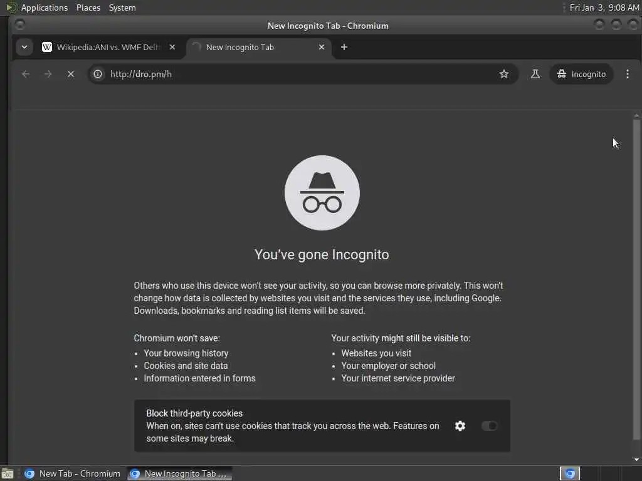This screenshot has height=481, width=642.
Task: Click "Your browsing history" list item
Action: 186,353
